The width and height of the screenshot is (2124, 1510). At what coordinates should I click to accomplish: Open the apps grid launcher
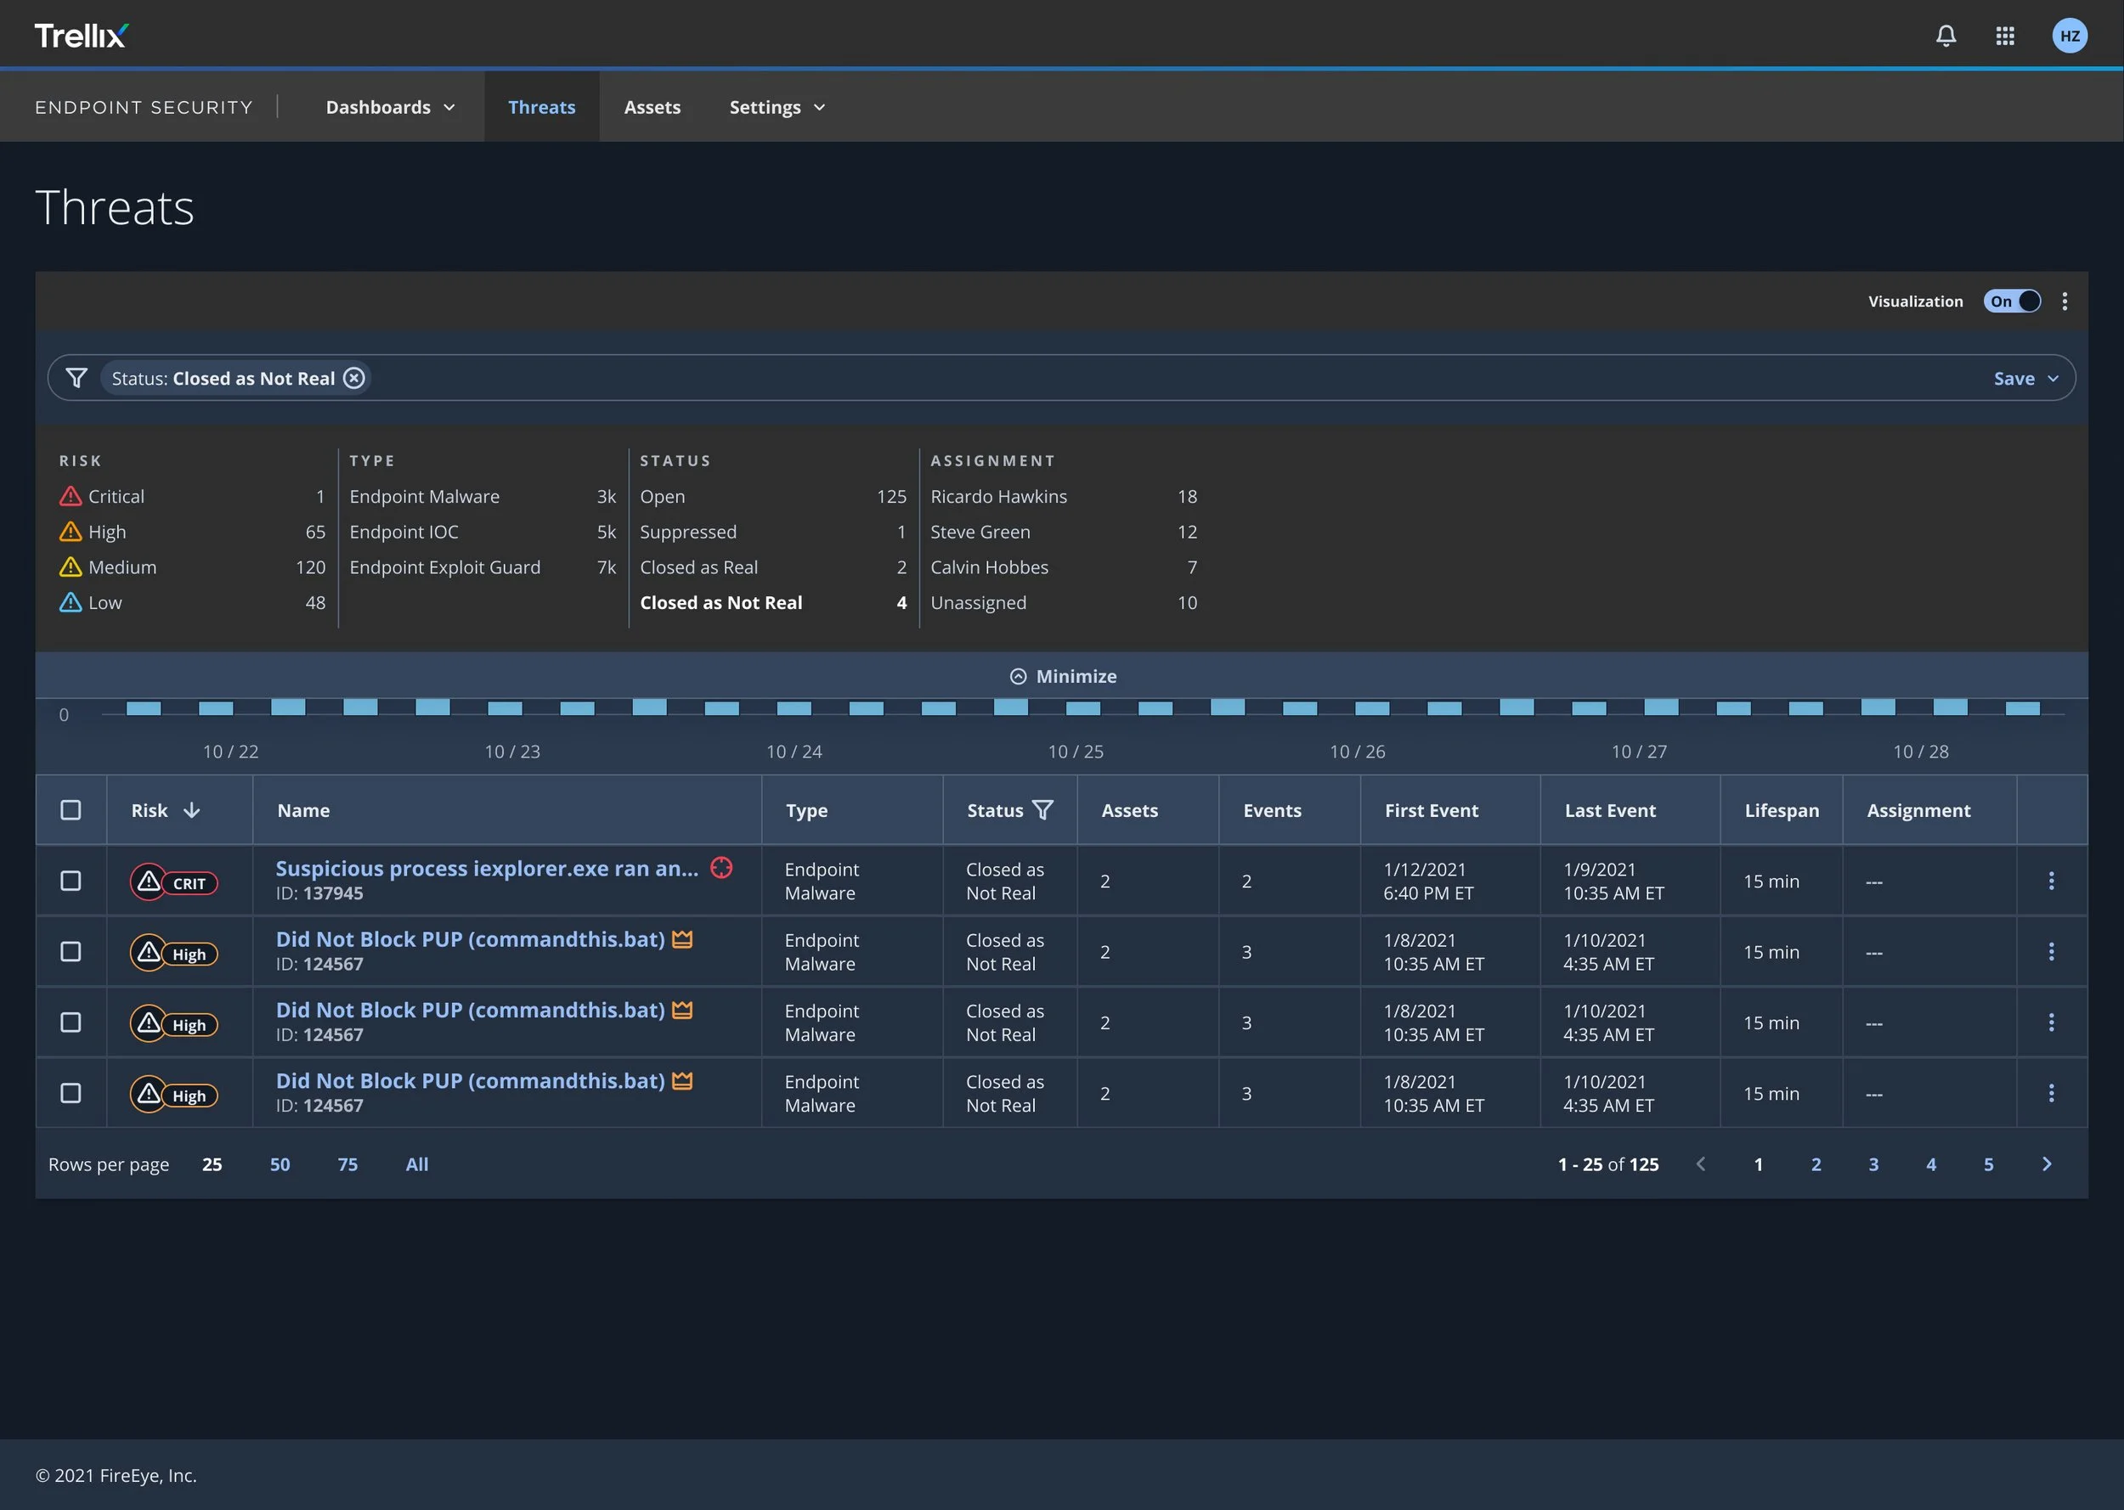pyautogui.click(x=2005, y=36)
